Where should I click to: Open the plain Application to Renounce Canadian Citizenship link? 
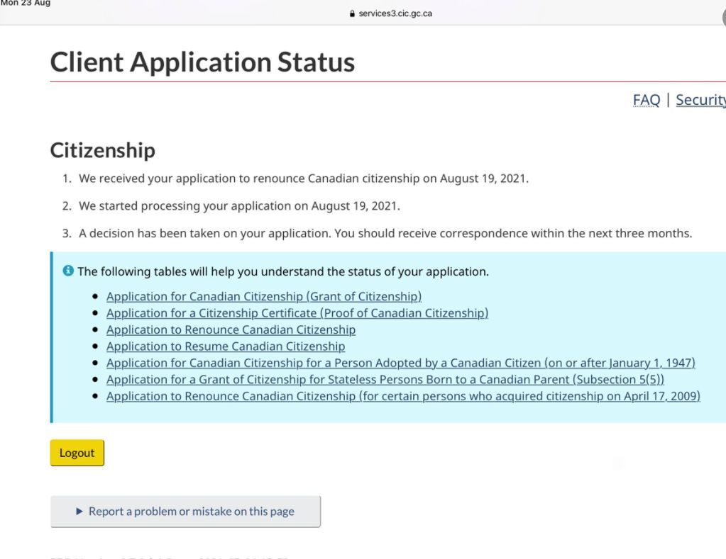click(231, 329)
